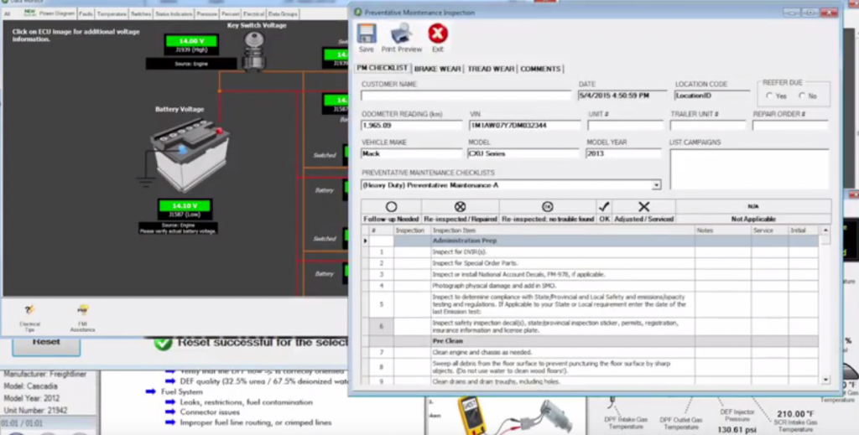Open the Temperature tab in Data Monitor
Screen dimensions: 859x435
coord(112,13)
